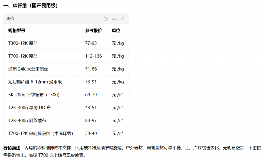Download the table using the download icon

(114, 18)
